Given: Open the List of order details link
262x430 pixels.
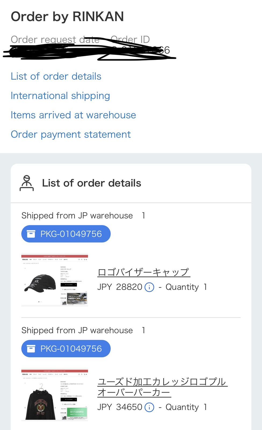Looking at the screenshot, I should point(56,76).
